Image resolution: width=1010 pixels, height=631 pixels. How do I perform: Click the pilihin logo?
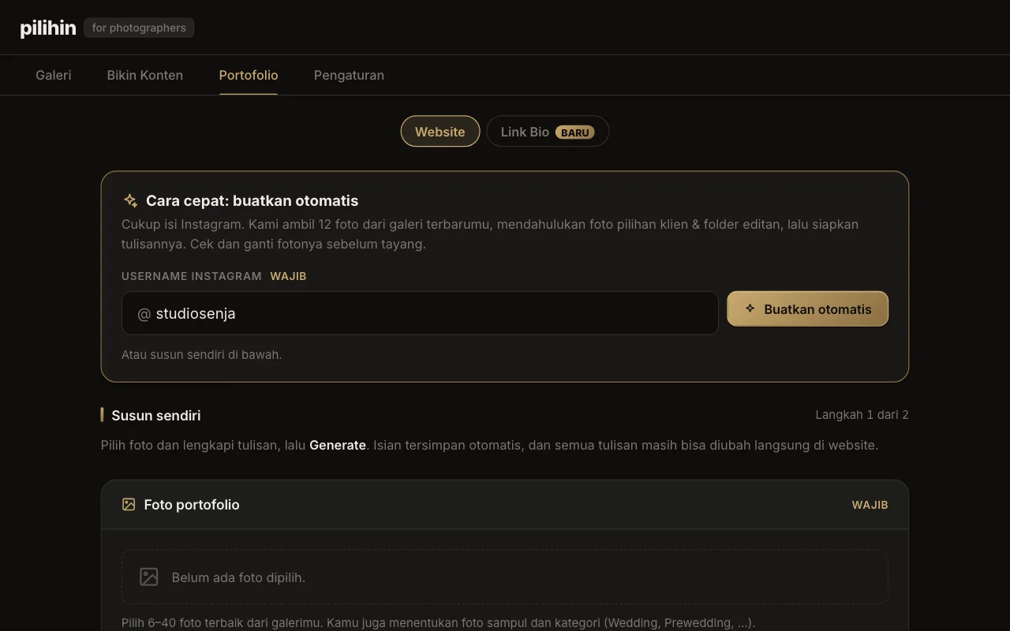(48, 28)
